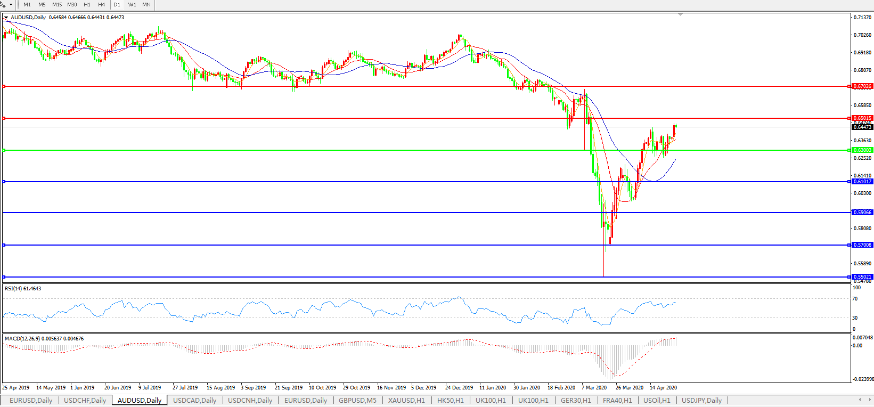Toggle the W1 timeframe button
Image resolution: width=874 pixels, height=407 pixels.
tap(132, 5)
